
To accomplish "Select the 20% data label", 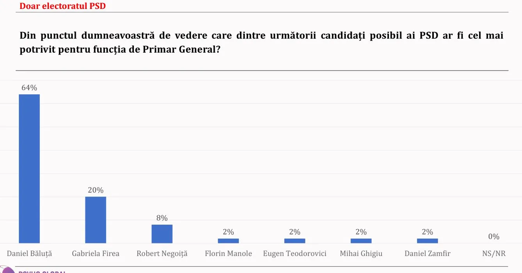I will (96, 190).
